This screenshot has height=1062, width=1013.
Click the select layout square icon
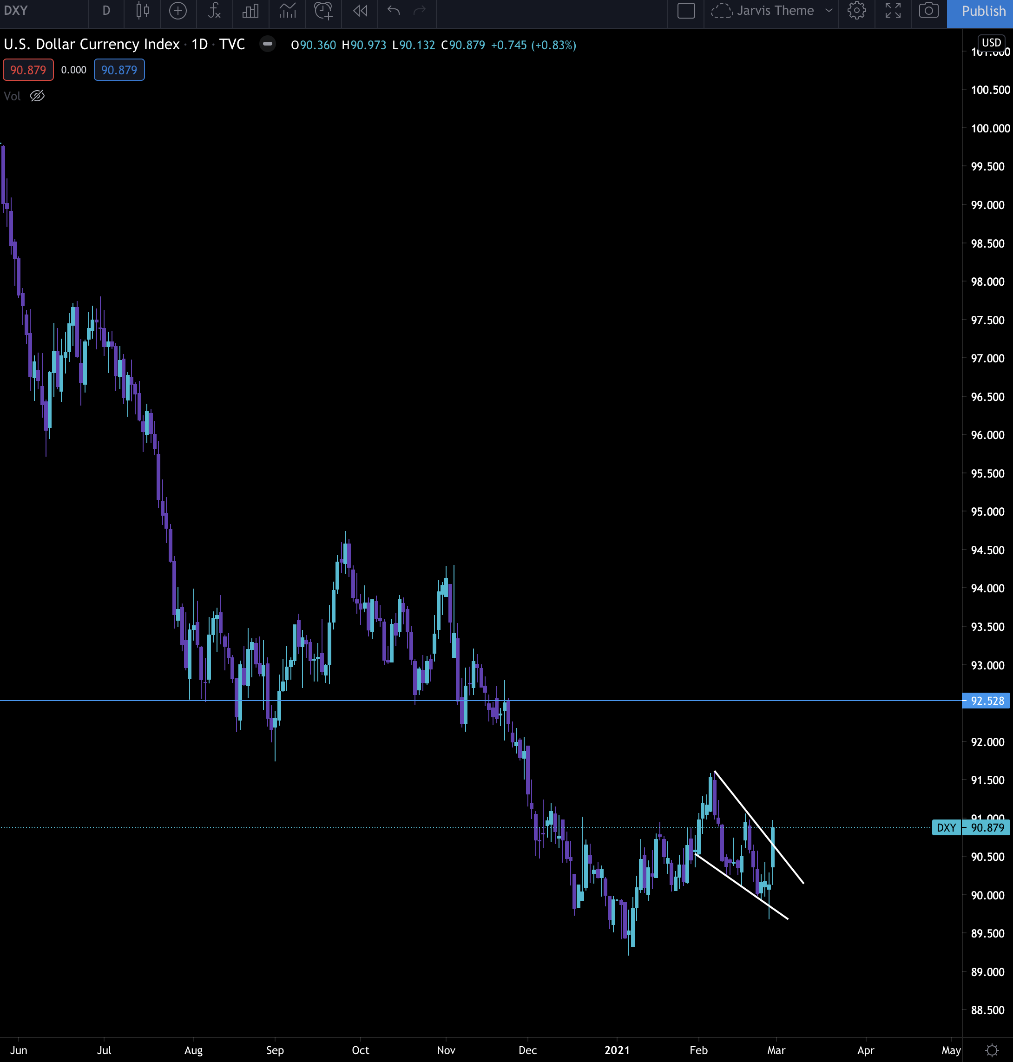tap(686, 11)
